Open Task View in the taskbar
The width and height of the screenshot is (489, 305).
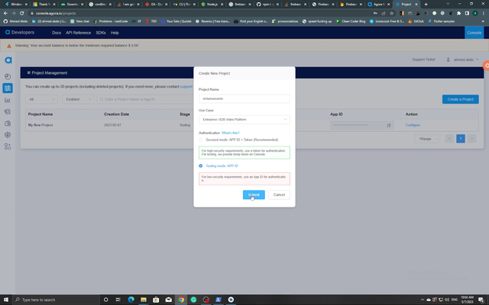click(118, 300)
